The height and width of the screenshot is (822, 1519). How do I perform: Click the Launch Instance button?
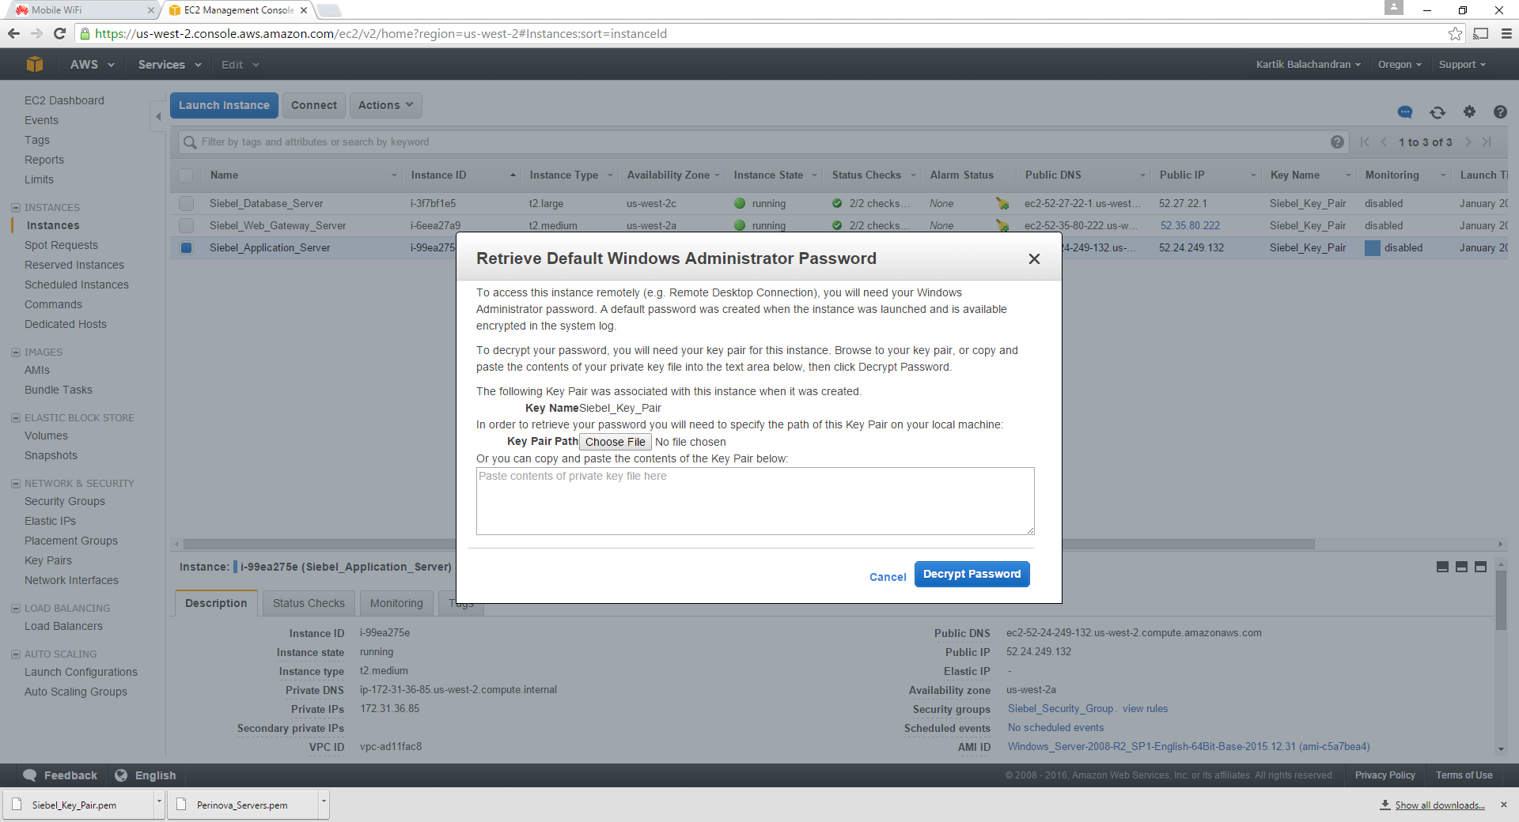point(224,105)
